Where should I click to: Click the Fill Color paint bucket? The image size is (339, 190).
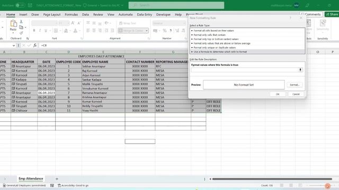pyautogui.click(x=66, y=31)
